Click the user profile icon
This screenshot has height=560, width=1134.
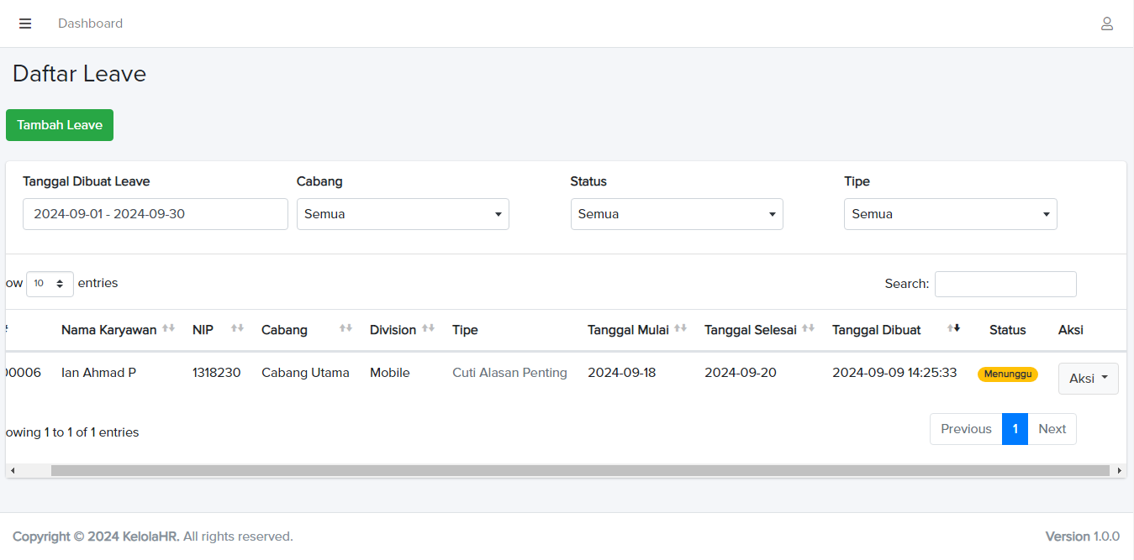1106,24
